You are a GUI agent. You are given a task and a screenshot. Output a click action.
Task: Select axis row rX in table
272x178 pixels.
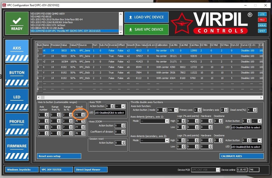(x=150, y=51)
